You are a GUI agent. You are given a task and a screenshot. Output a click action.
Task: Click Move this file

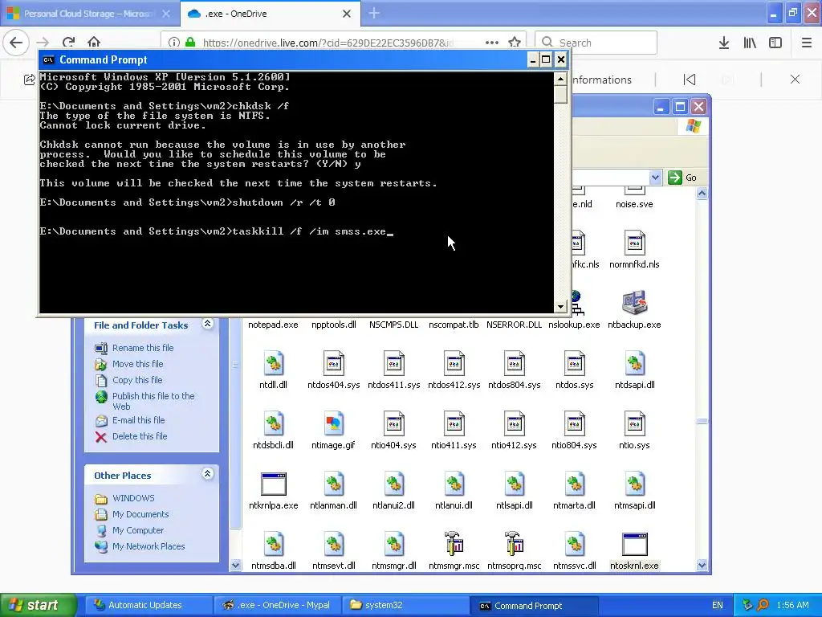point(137,364)
